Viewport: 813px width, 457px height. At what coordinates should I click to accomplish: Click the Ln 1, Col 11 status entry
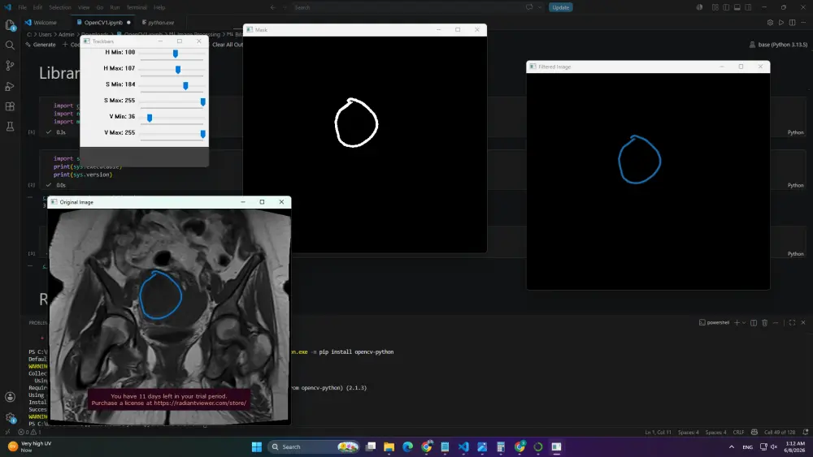pyautogui.click(x=658, y=432)
